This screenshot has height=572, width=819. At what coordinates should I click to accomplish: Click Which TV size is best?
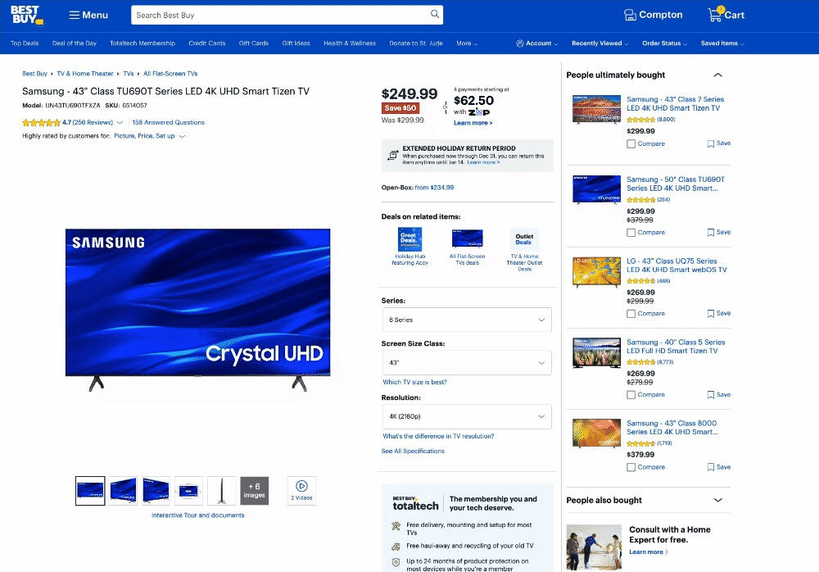(414, 382)
